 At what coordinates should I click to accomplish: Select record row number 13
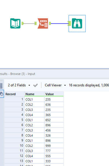[x=14, y=161]
